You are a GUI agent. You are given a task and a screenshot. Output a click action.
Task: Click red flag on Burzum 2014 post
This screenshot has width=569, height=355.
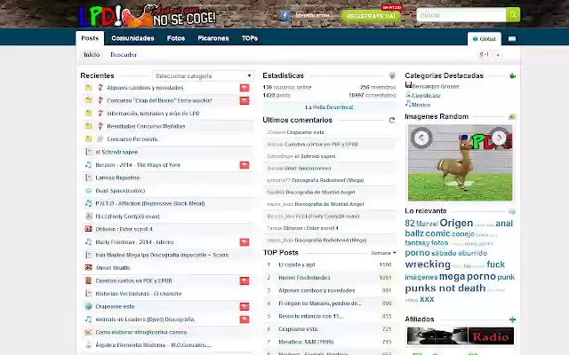244,165
